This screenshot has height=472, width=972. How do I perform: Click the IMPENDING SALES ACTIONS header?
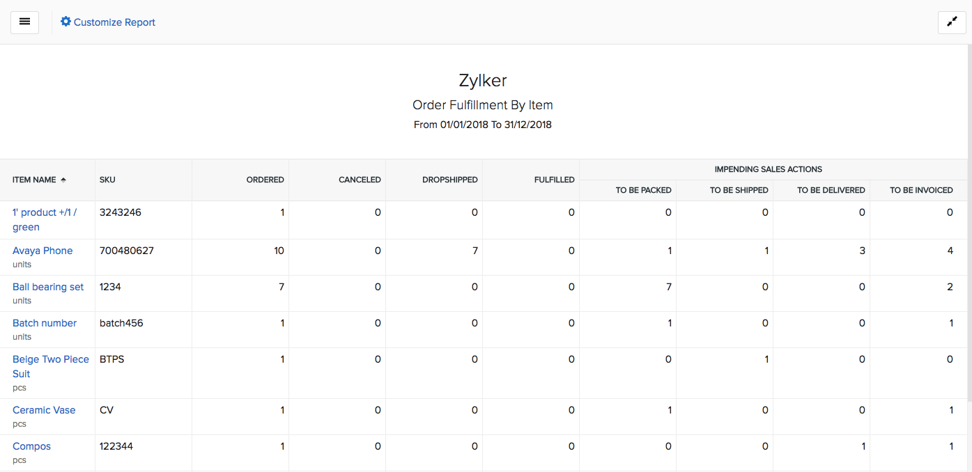tap(768, 168)
